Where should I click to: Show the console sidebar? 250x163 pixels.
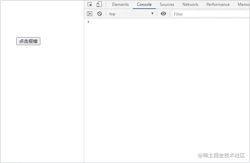(89, 14)
